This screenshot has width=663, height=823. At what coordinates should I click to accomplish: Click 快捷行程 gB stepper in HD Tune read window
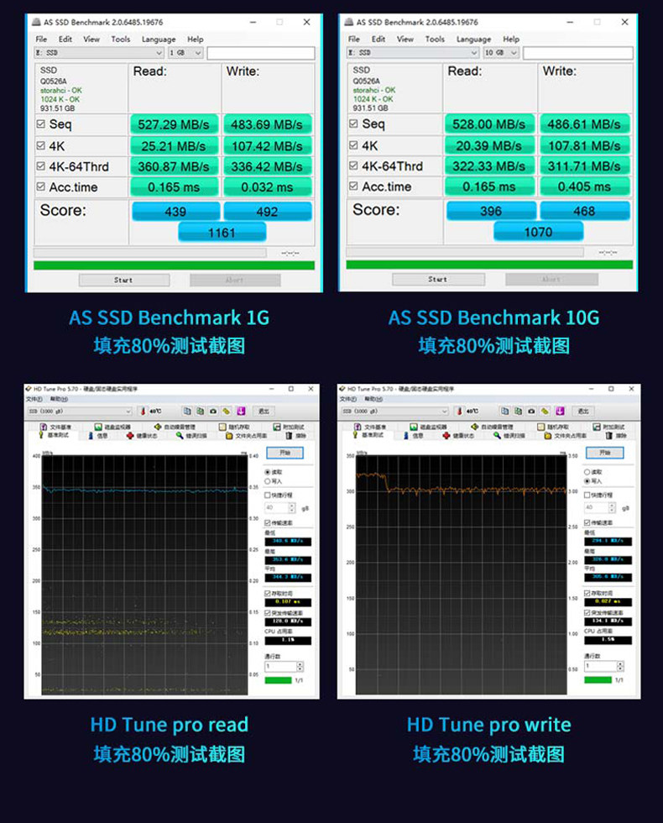(x=292, y=507)
